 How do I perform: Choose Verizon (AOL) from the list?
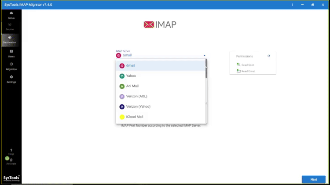point(161,96)
